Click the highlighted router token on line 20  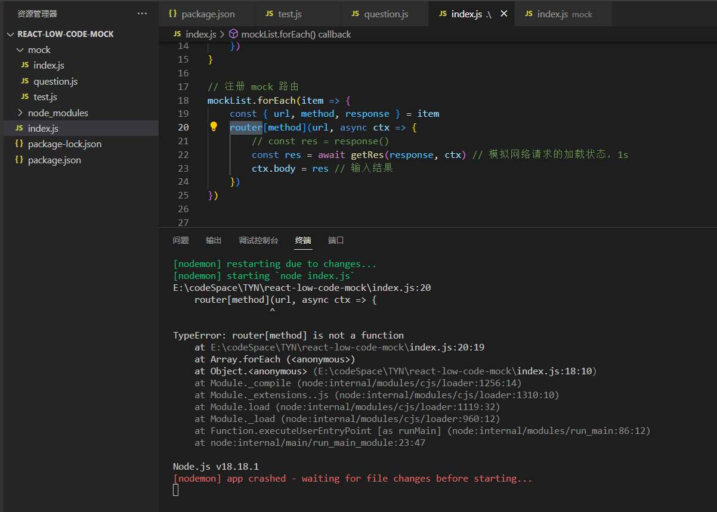click(x=246, y=127)
